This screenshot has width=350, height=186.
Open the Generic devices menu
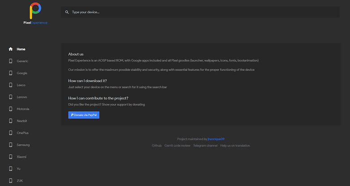(22, 61)
